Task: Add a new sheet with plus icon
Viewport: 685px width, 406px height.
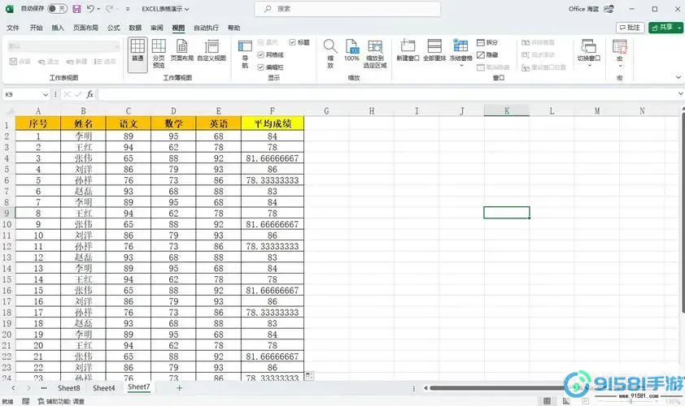Action: (179, 387)
